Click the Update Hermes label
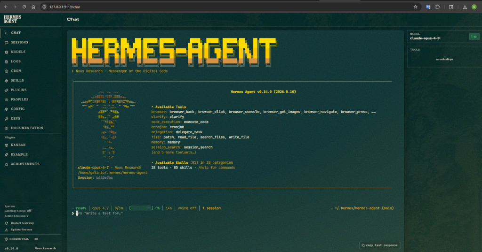 [21, 229]
